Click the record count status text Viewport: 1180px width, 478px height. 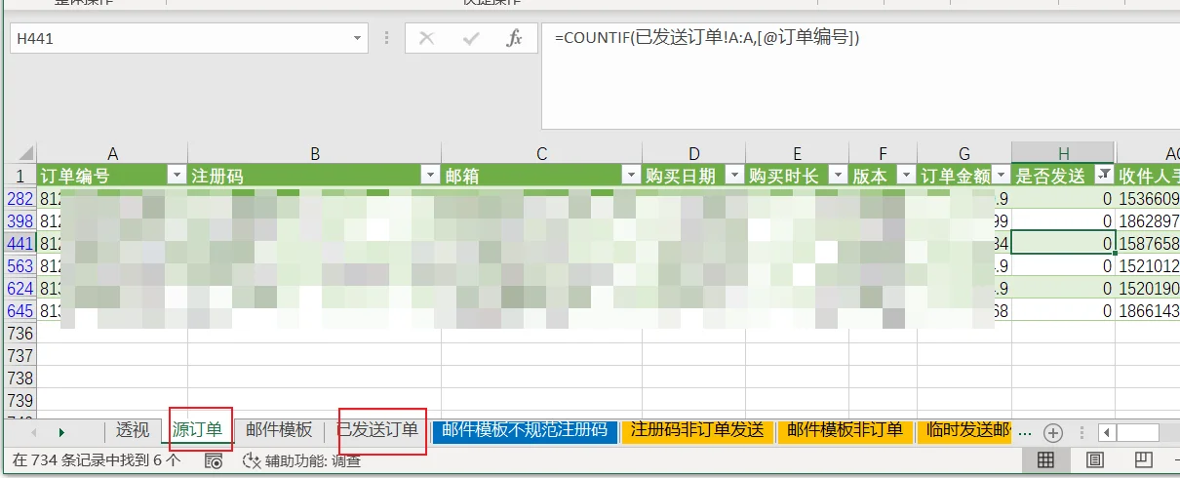[x=96, y=460]
